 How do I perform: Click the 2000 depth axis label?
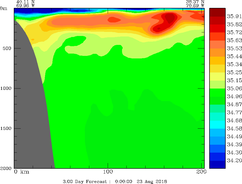[6, 168]
